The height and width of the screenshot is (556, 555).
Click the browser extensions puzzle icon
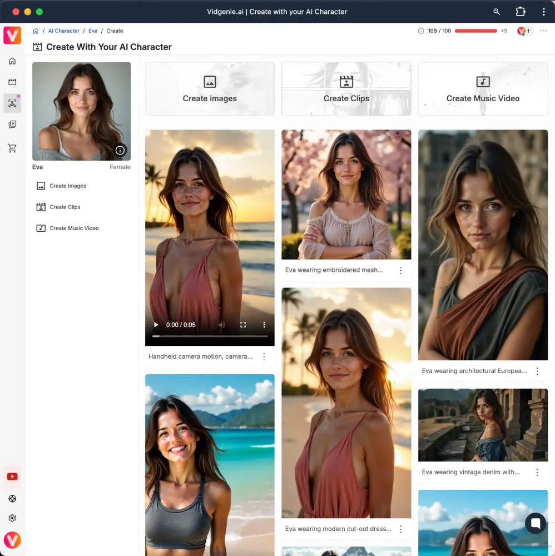[x=520, y=12]
